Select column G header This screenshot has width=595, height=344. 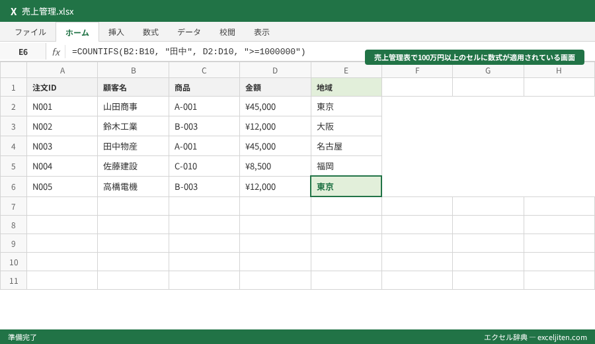coord(488,70)
